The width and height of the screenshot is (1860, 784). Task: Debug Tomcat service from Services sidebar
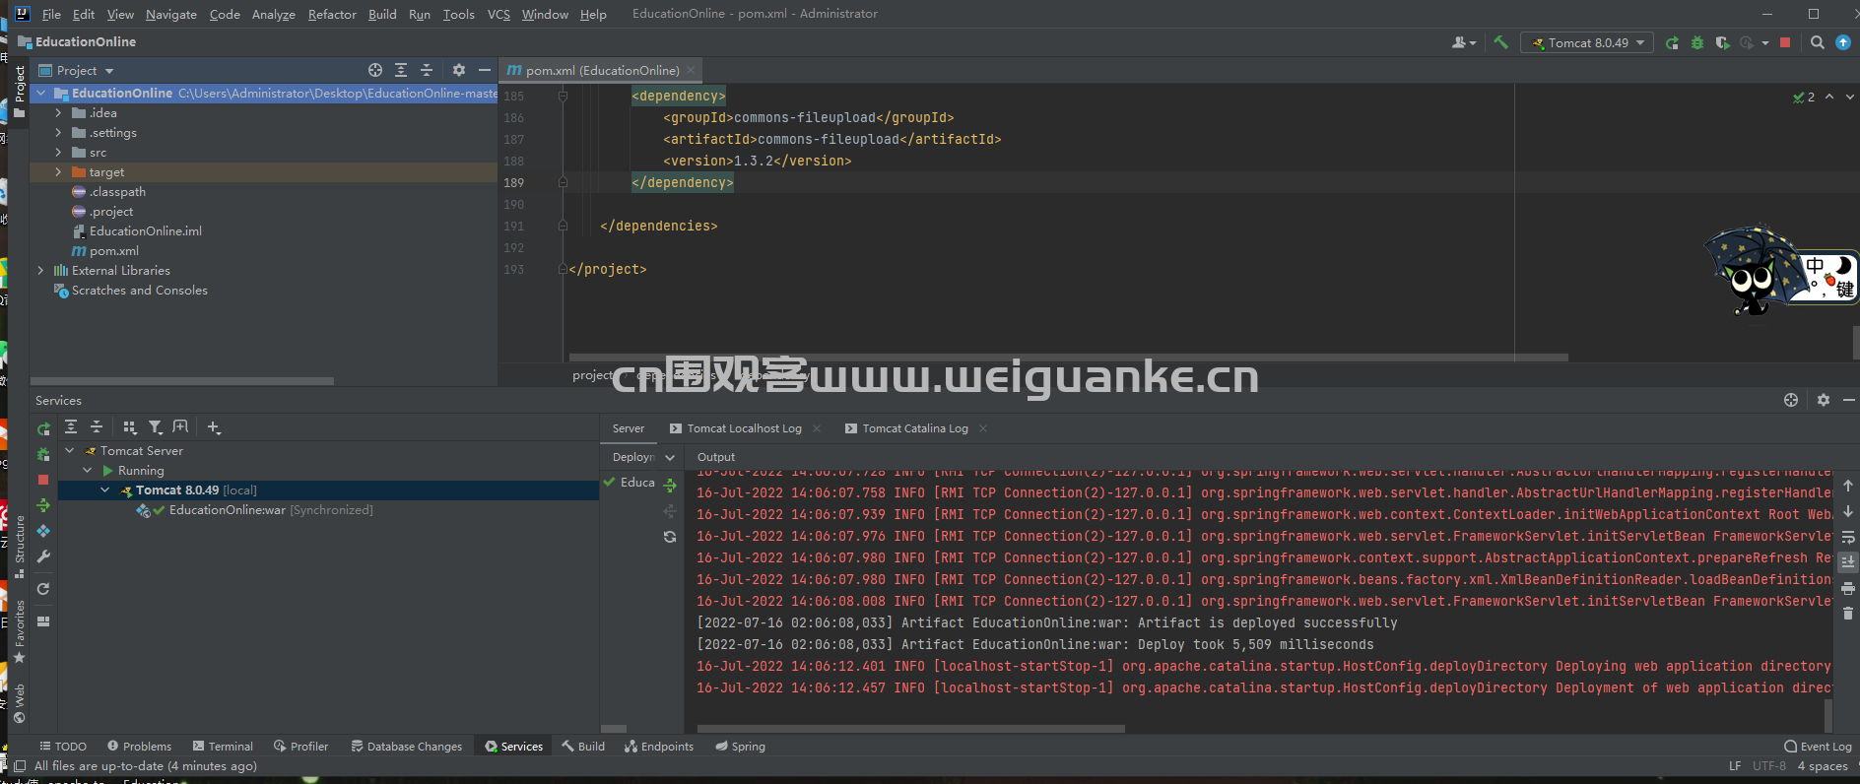43,454
